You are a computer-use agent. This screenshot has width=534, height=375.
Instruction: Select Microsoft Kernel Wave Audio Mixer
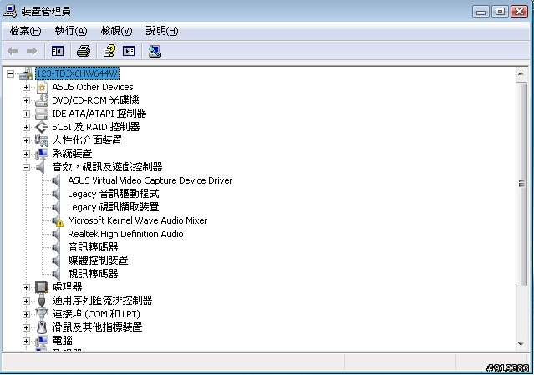pos(137,220)
